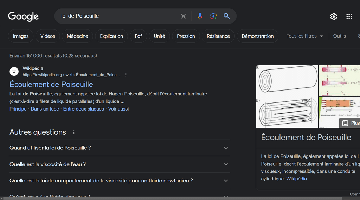
Task: Select the Démonstration filter chip
Action: tap(258, 36)
